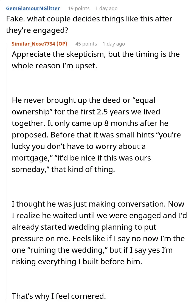The height and width of the screenshot is (304, 192).
Task: Click the 'He never brought up the deed' line
Action: point(83,100)
